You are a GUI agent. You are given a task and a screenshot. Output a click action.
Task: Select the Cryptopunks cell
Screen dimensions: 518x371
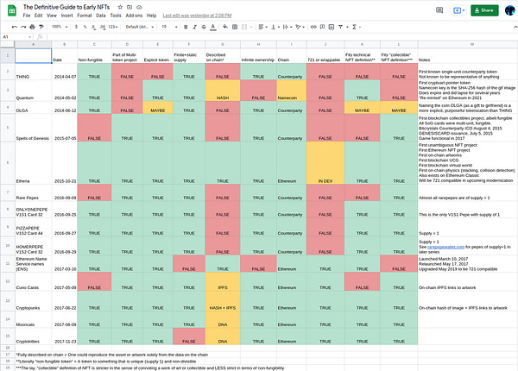(33, 301)
